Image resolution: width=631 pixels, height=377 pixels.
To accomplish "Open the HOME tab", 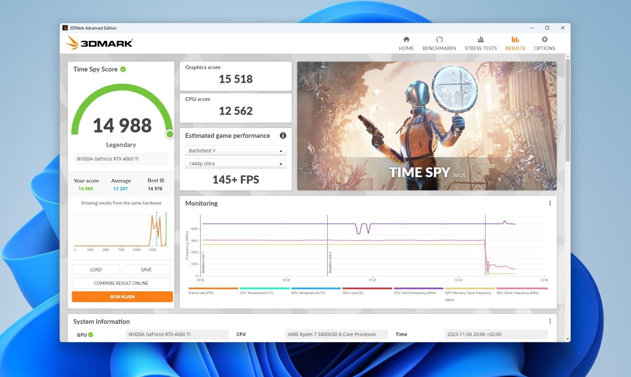I will click(x=406, y=43).
